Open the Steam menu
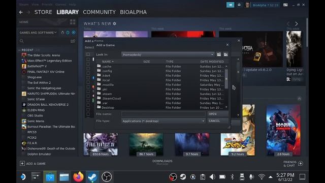The height and width of the screenshot is (183, 325). (24, 5)
